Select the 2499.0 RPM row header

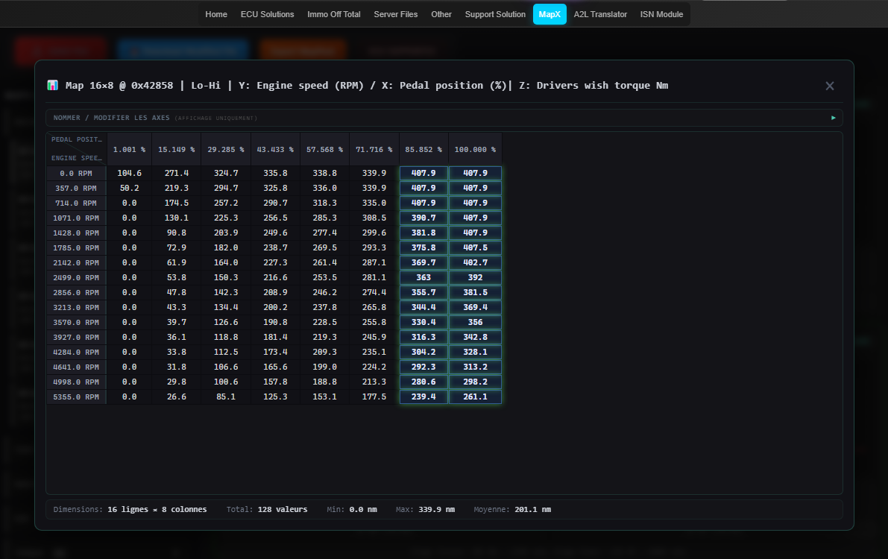click(x=76, y=277)
